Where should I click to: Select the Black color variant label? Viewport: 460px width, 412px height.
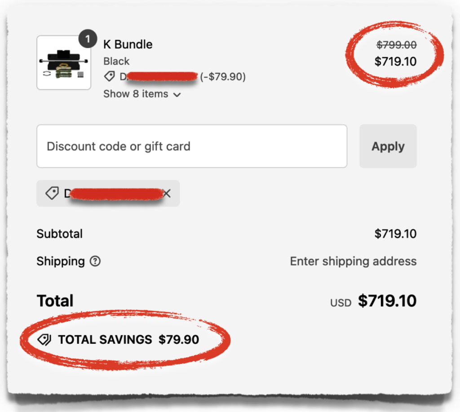point(116,61)
